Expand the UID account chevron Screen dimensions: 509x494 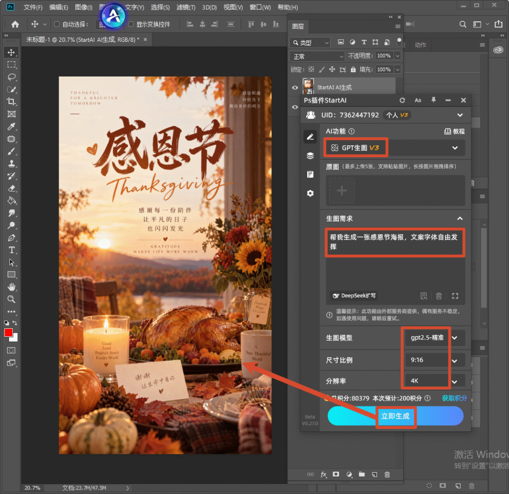tap(460, 115)
